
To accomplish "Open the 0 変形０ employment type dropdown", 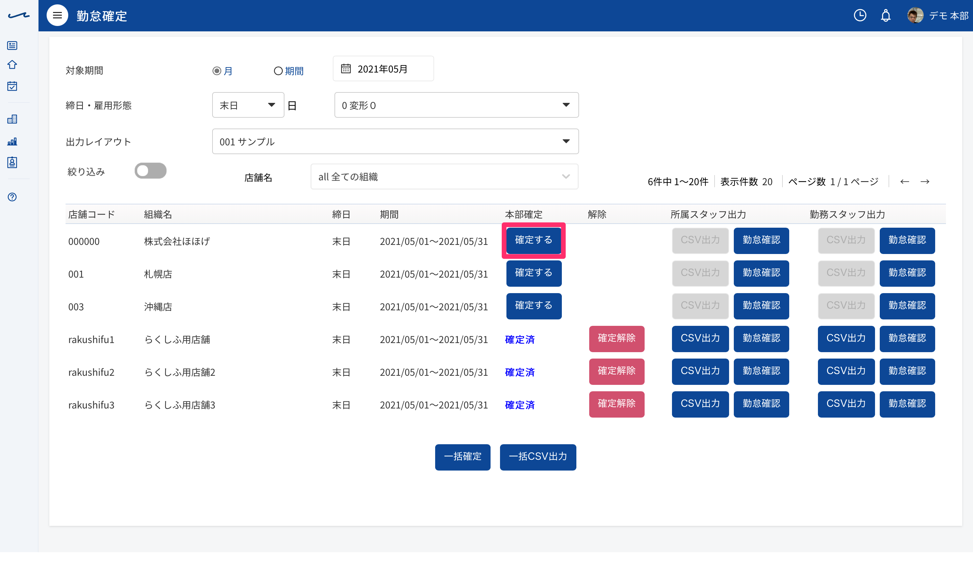I will click(x=456, y=105).
